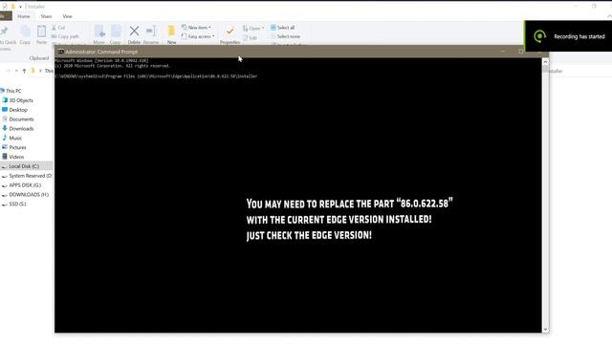Click the Up arrow in Explorer navigation
The width and height of the screenshot is (612, 344).
click(x=24, y=71)
